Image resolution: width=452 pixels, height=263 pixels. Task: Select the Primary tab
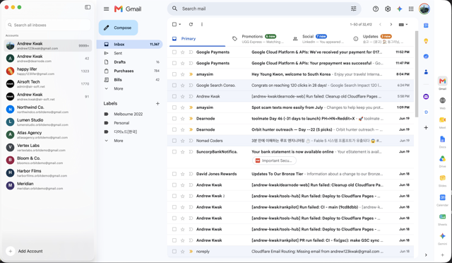196,39
